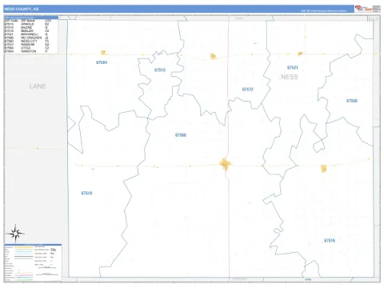
Task: Click the orange town marker north of 67572
Action: tap(213, 56)
